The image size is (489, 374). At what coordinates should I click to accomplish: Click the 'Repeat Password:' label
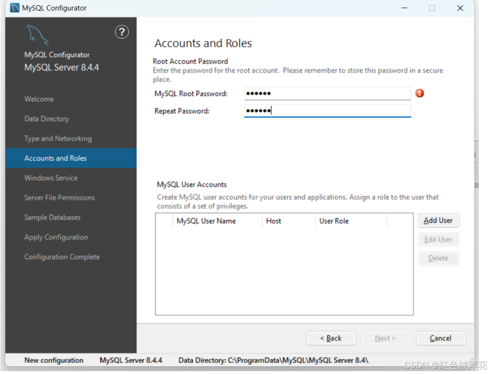coord(182,111)
